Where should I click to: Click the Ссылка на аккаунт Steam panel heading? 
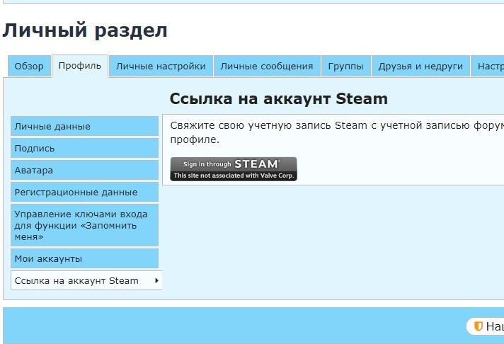pos(278,98)
